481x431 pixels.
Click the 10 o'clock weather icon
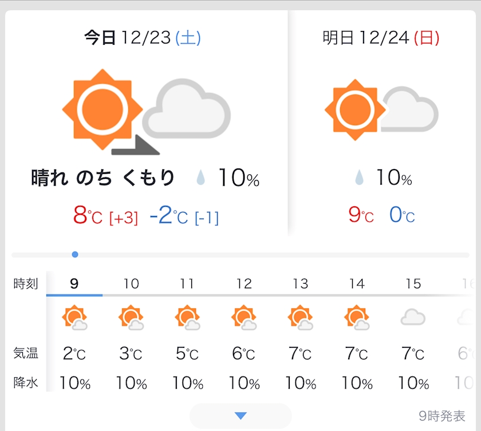(x=131, y=318)
